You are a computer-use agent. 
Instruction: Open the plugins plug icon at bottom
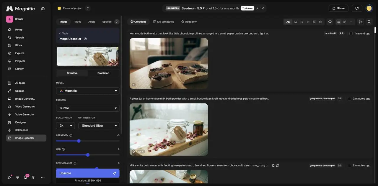tap(10, 177)
